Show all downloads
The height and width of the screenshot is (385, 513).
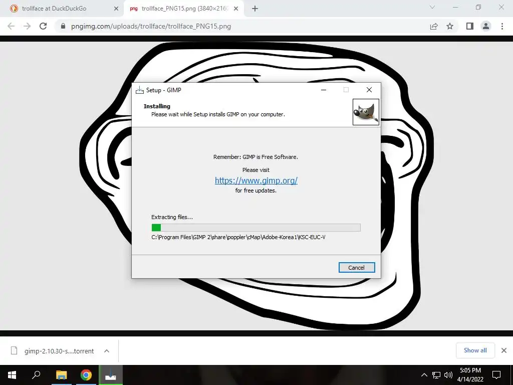475,350
